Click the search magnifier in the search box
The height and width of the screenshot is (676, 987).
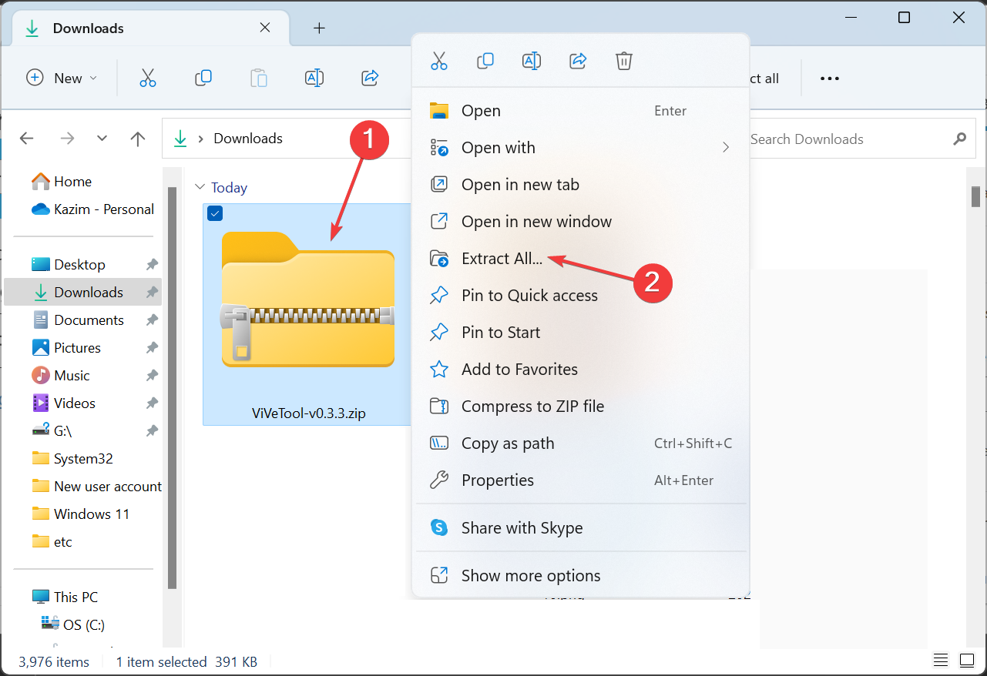pyautogui.click(x=959, y=139)
